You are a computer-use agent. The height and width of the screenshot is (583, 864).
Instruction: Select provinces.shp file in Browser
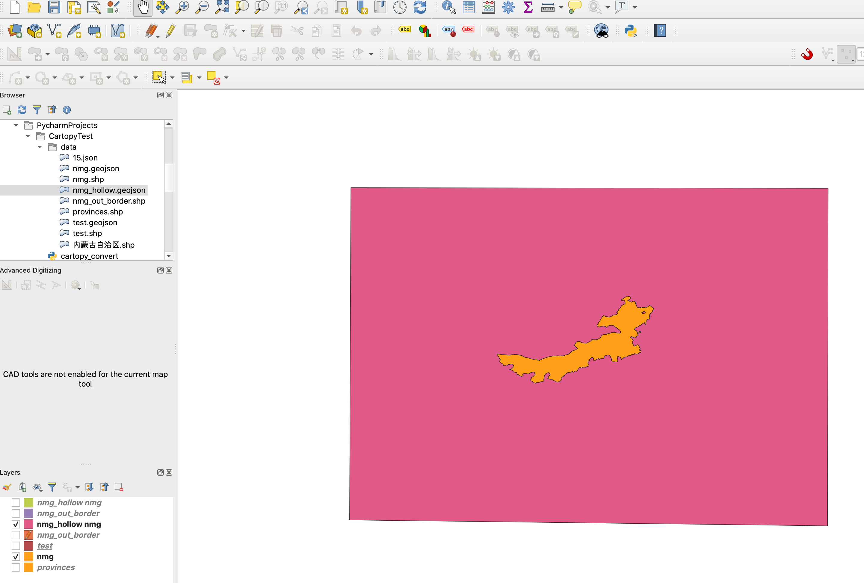[98, 211]
